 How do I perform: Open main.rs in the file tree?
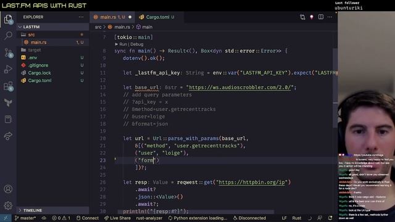pos(54,43)
